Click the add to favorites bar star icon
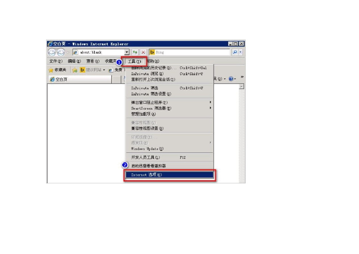This screenshot has height=254, width=359. [x=75, y=70]
